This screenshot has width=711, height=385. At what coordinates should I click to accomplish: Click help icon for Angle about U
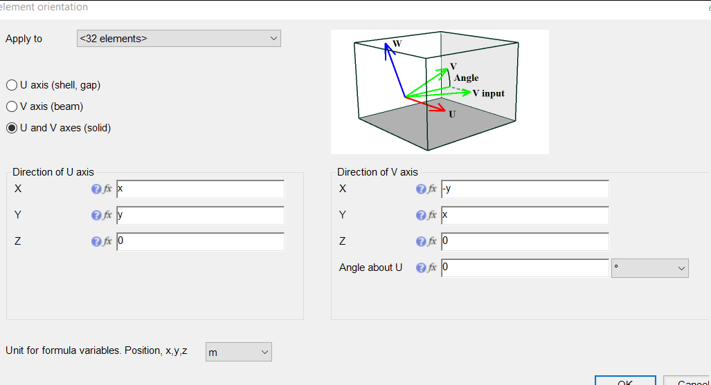tap(421, 268)
